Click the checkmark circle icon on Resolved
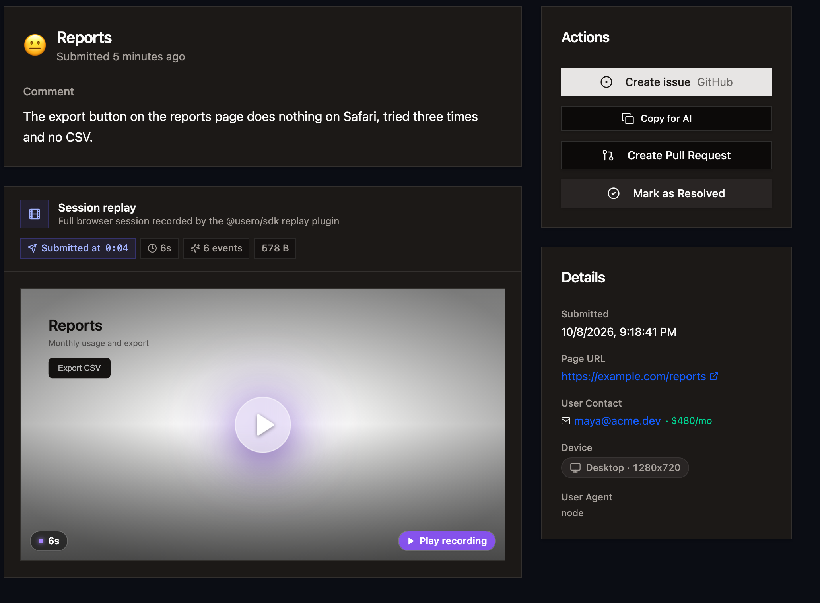This screenshot has height=603, width=820. [x=614, y=193]
